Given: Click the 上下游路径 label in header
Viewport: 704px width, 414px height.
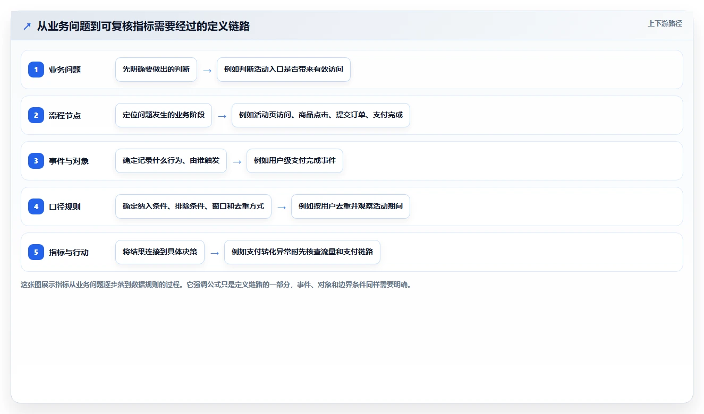Looking at the screenshot, I should click(665, 23).
